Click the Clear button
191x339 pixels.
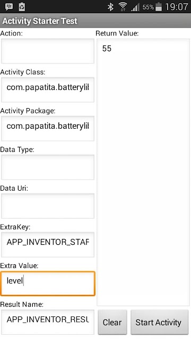click(112, 322)
